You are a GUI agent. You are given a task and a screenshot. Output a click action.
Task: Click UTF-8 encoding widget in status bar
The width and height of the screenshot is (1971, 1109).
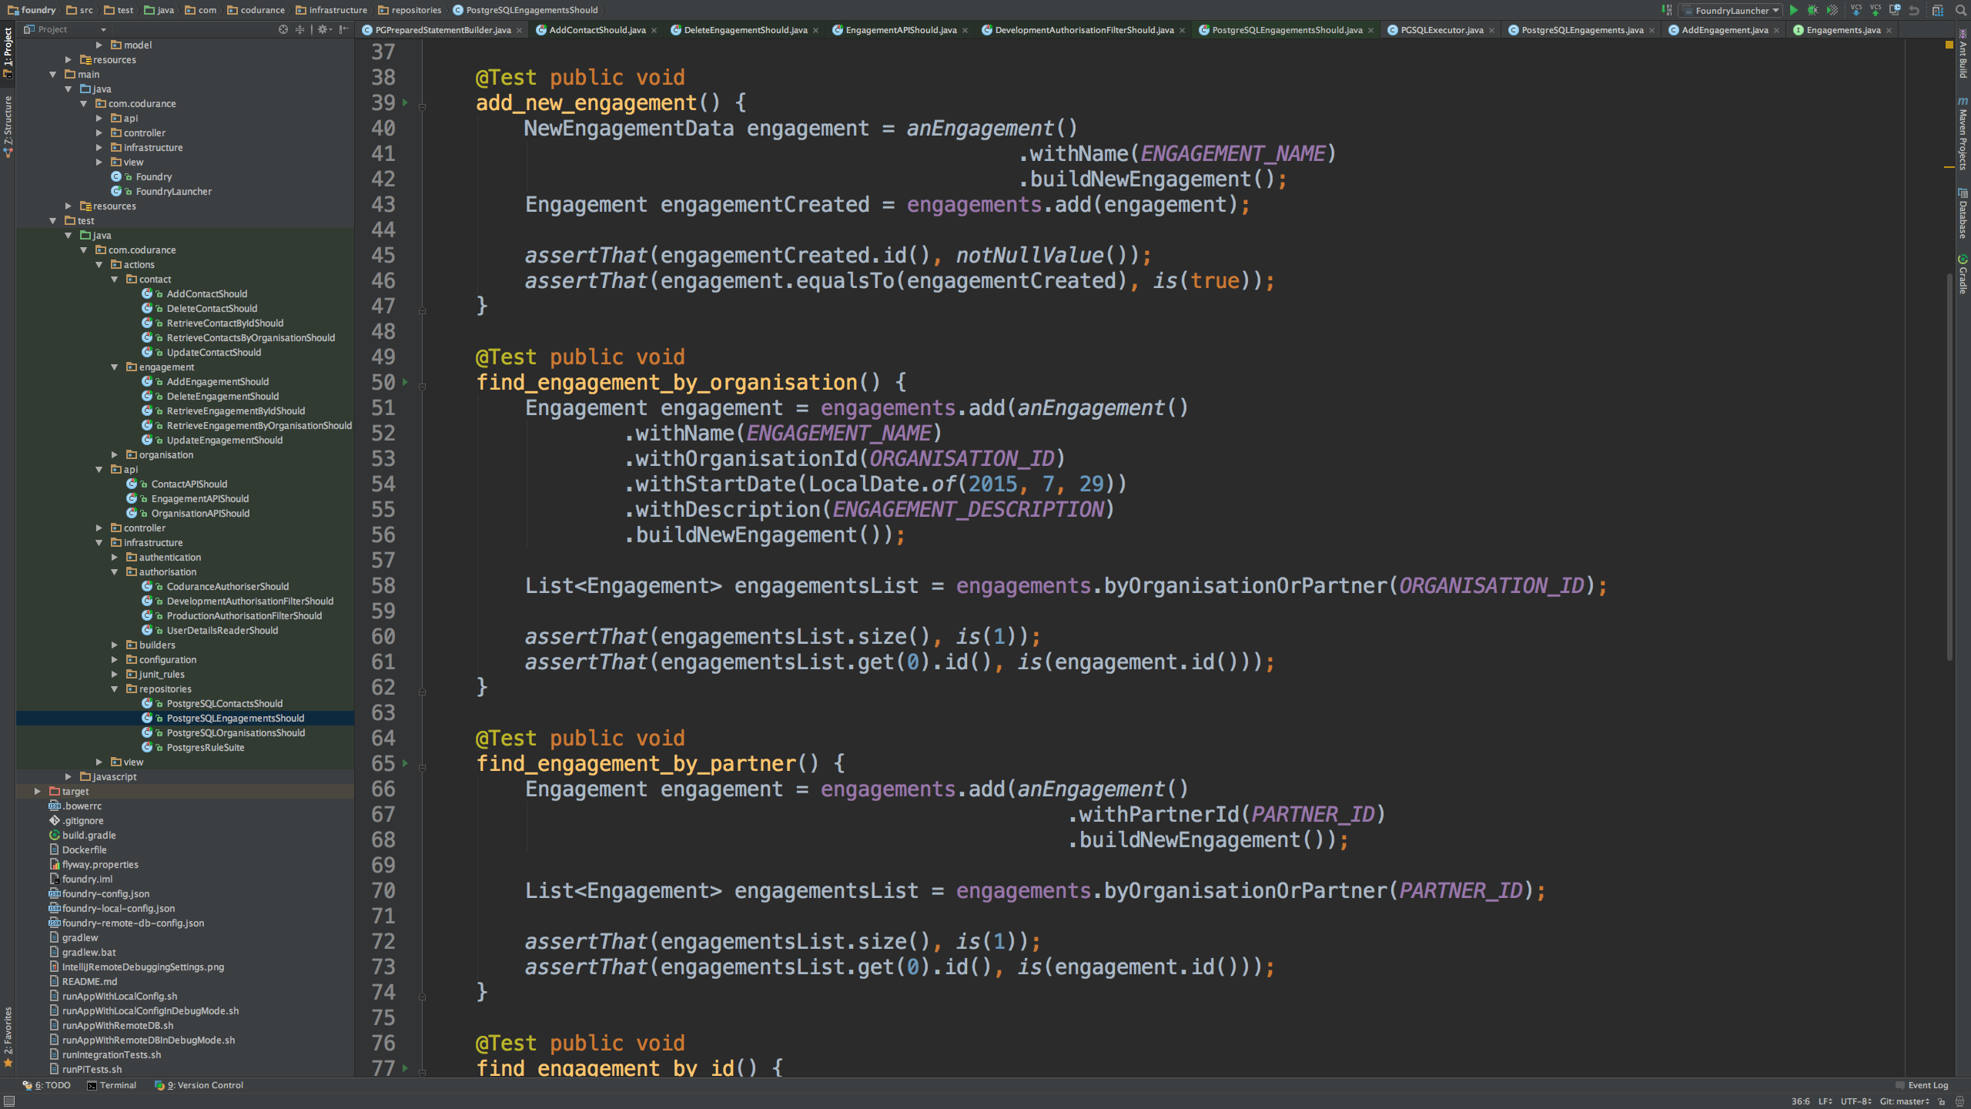[1856, 1101]
